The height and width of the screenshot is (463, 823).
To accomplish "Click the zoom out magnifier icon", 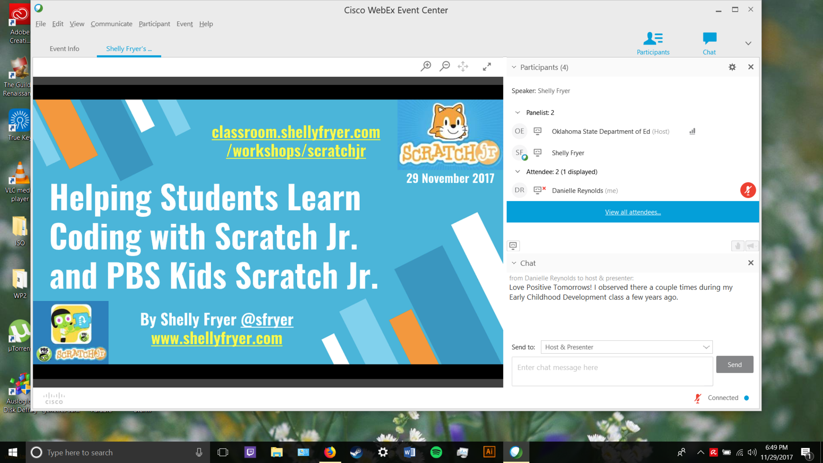I will [444, 66].
